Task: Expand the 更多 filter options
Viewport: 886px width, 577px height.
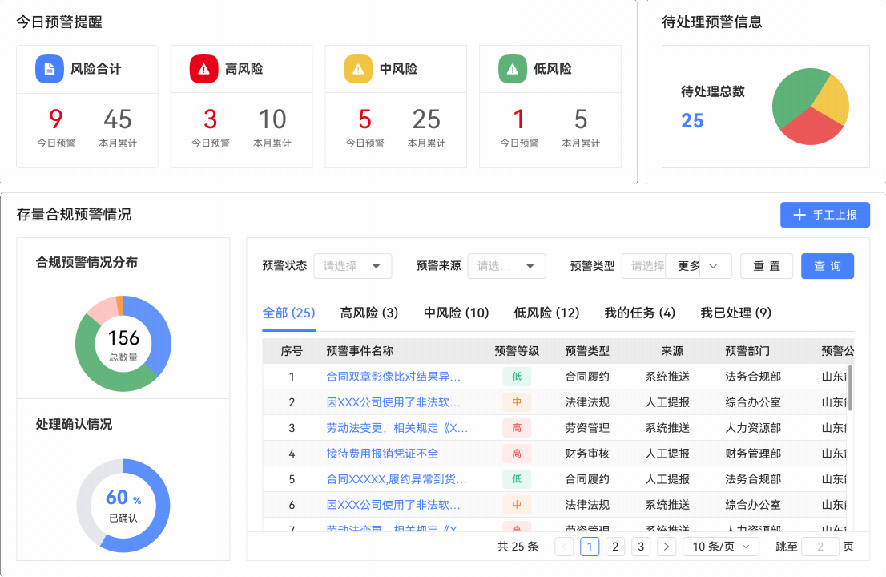Action: [x=699, y=266]
